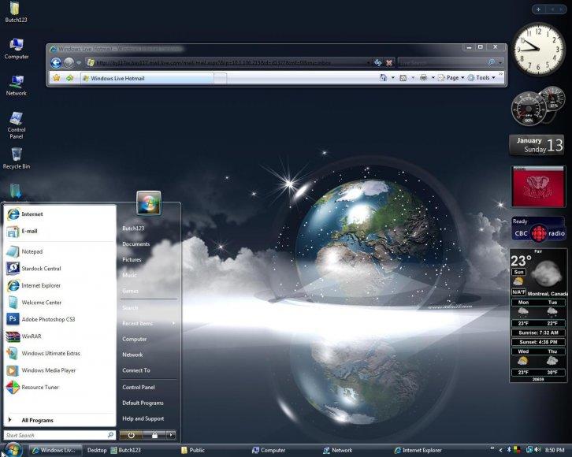Click Start menu power button
This screenshot has width=572, height=457.
[131, 435]
